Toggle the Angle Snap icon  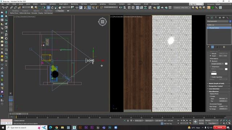point(89,8)
